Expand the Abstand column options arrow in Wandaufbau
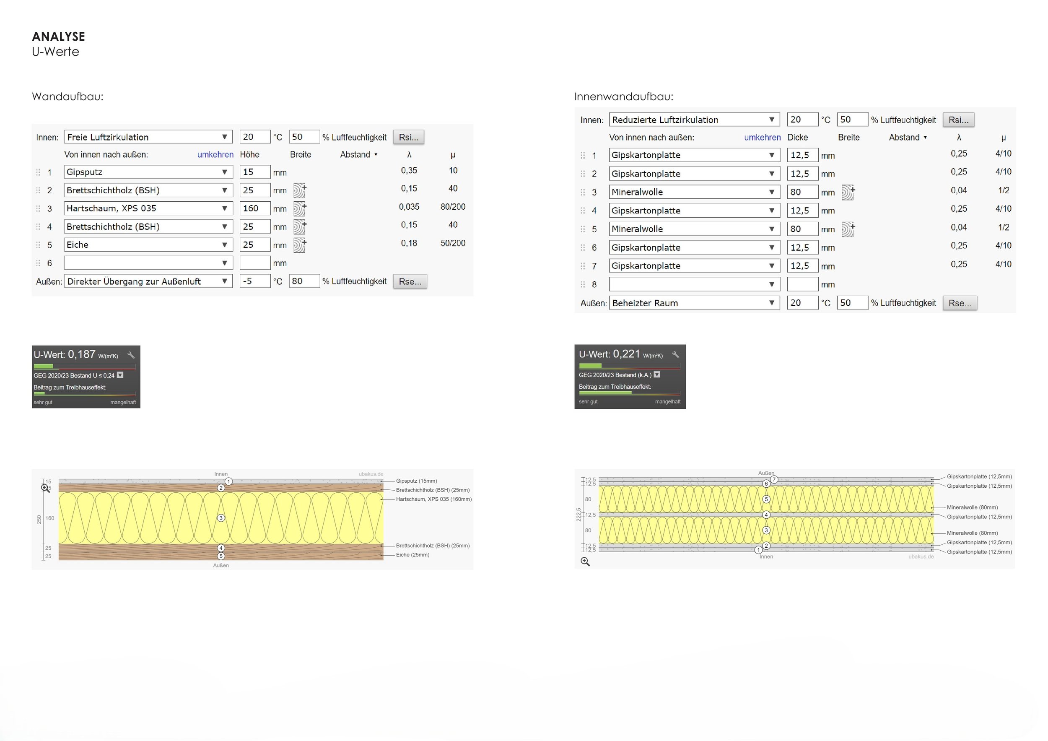The height and width of the screenshot is (741, 1048). click(376, 155)
